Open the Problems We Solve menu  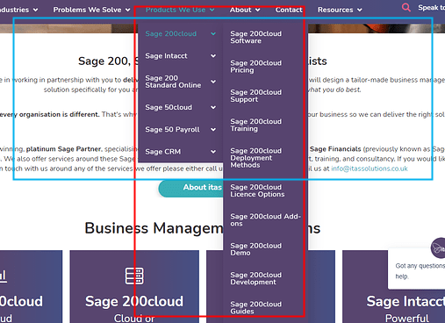tap(87, 10)
